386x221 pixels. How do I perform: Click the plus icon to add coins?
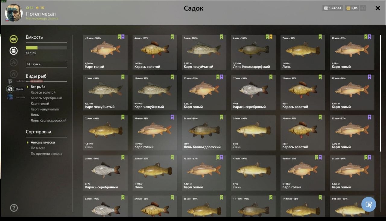coord(363,8)
